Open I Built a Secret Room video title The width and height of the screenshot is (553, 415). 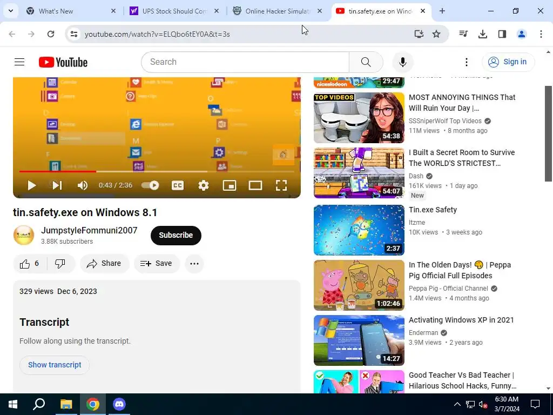click(462, 158)
